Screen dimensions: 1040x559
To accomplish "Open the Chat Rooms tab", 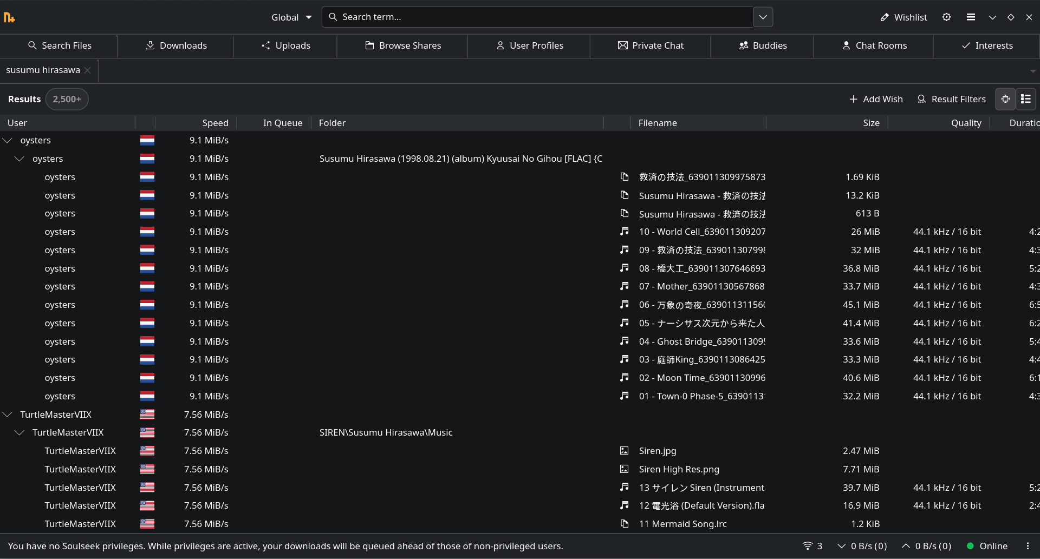I will click(x=874, y=45).
